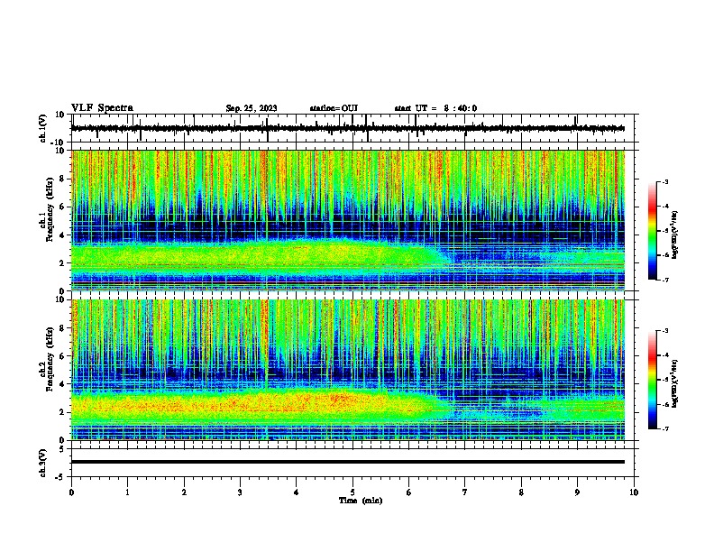Click the "VLF Spectra" title text

point(102,108)
